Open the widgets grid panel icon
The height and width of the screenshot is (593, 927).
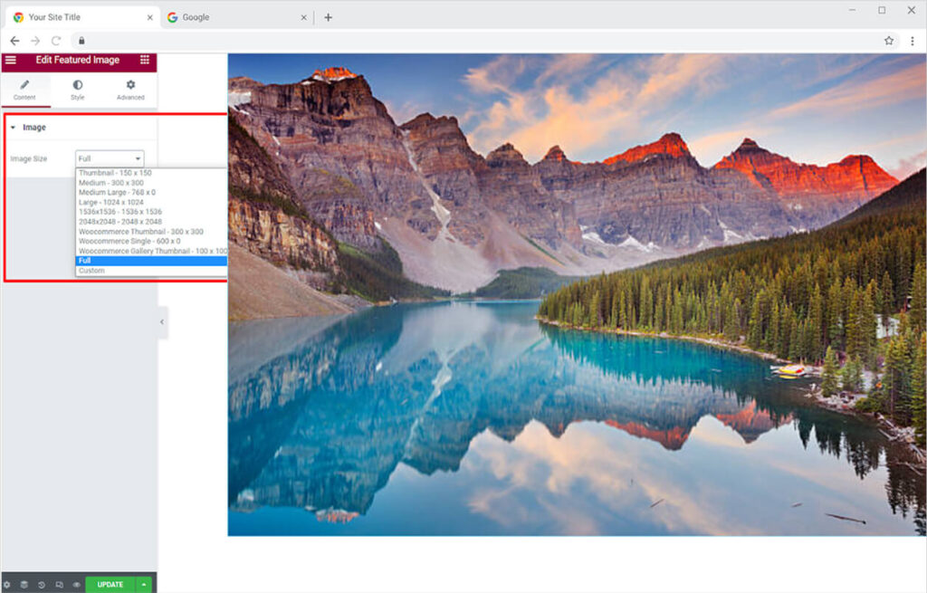(x=145, y=60)
